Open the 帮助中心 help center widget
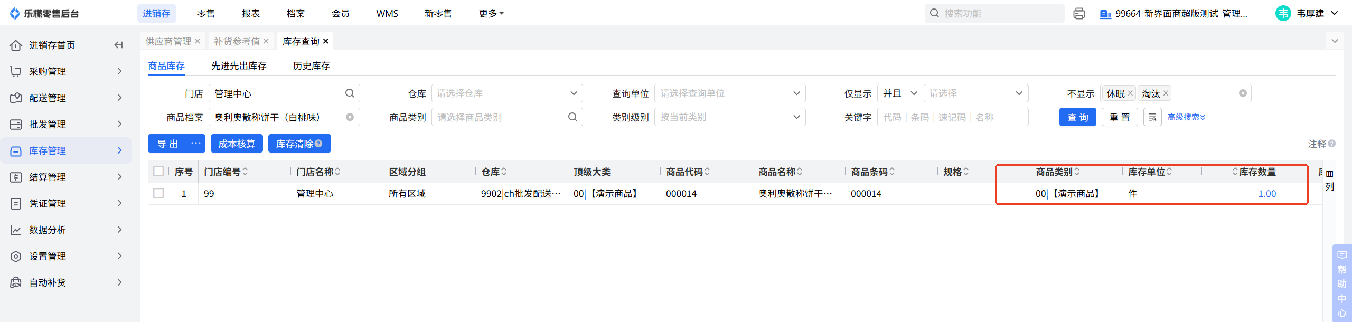Viewport: 1352px width, 322px height. 1341,283
